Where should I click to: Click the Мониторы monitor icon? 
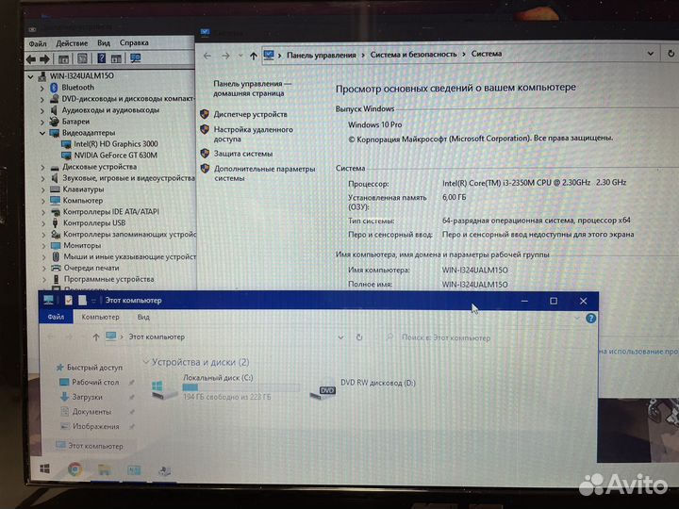pyautogui.click(x=56, y=245)
